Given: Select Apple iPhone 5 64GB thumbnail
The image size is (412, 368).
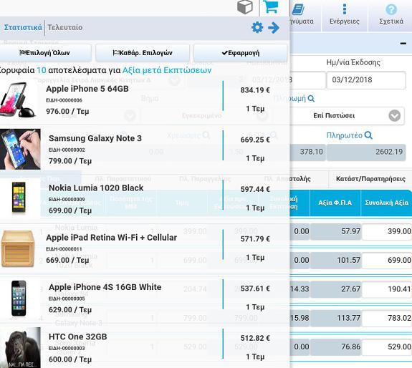Looking at the screenshot, I should (17, 100).
